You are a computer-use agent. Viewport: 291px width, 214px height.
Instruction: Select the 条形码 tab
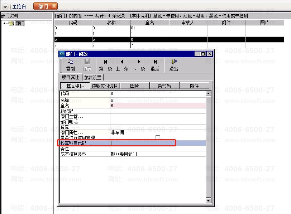click(164, 86)
